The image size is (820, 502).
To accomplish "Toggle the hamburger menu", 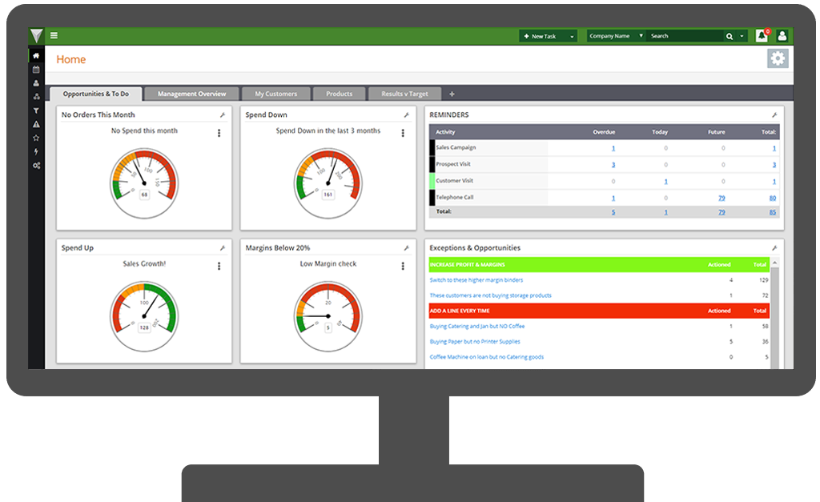I will [x=54, y=36].
